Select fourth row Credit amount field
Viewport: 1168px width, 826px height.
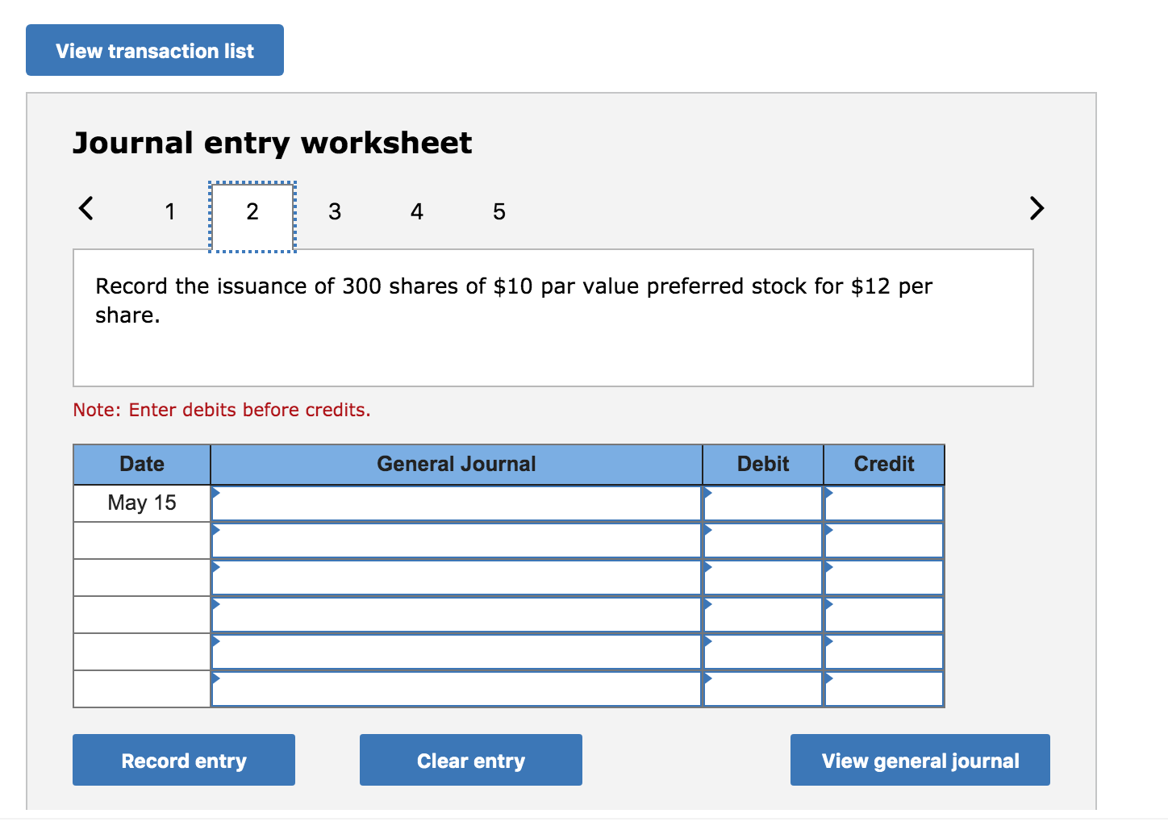click(884, 615)
